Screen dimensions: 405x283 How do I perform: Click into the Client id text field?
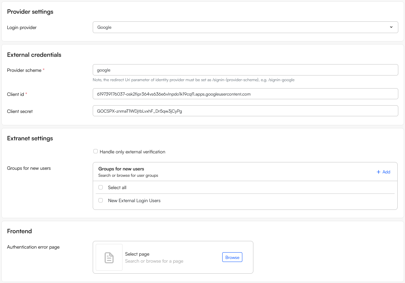pyautogui.click(x=245, y=94)
